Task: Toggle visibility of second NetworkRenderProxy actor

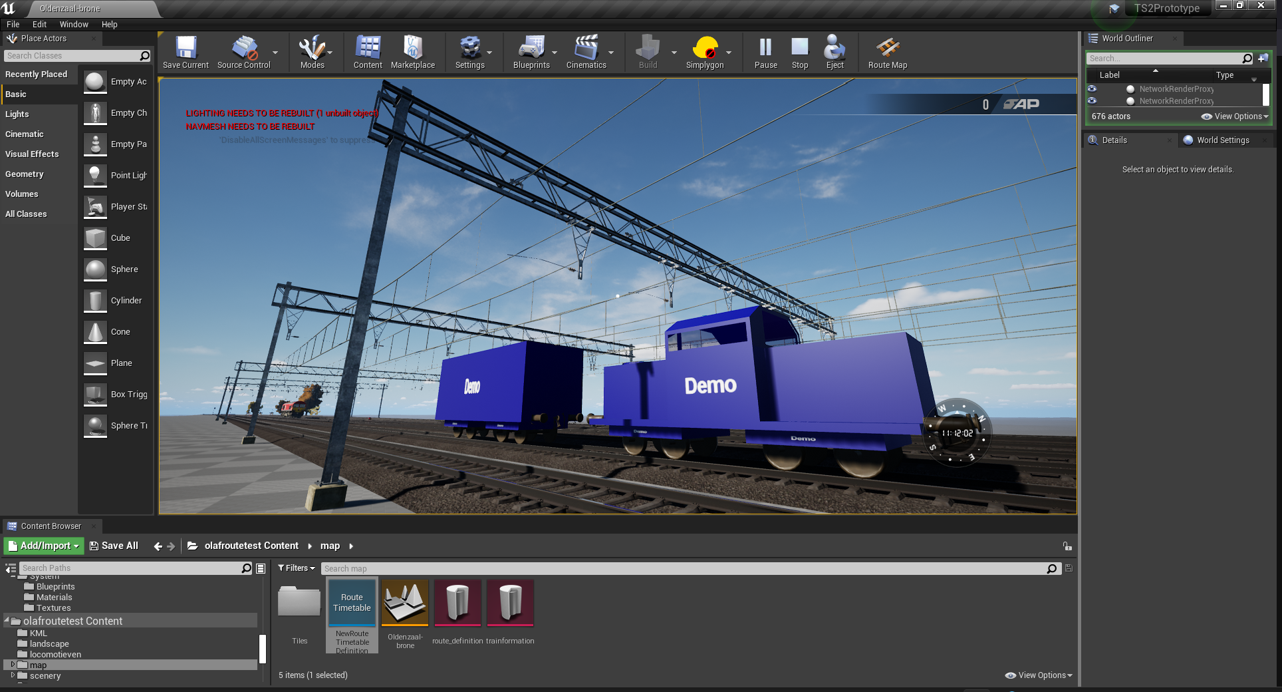Action: click(1092, 100)
